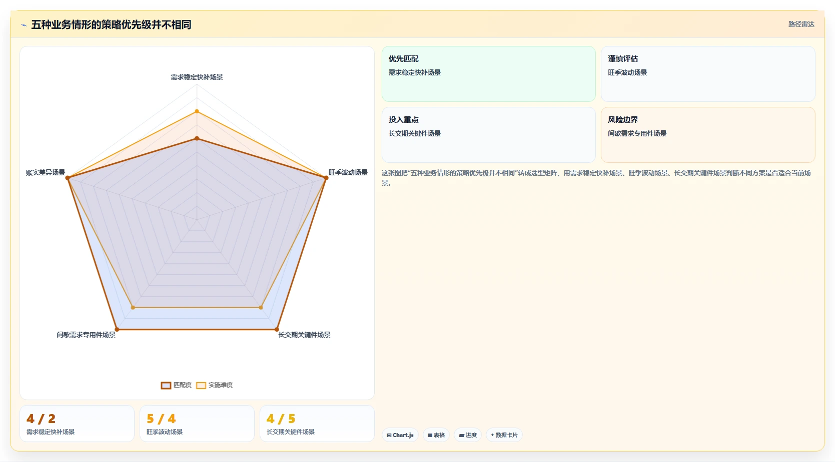Viewport: 835px width, 462px height.
Task: Click 旺季波动场景 text in 谨慎评估 card
Action: pos(627,72)
